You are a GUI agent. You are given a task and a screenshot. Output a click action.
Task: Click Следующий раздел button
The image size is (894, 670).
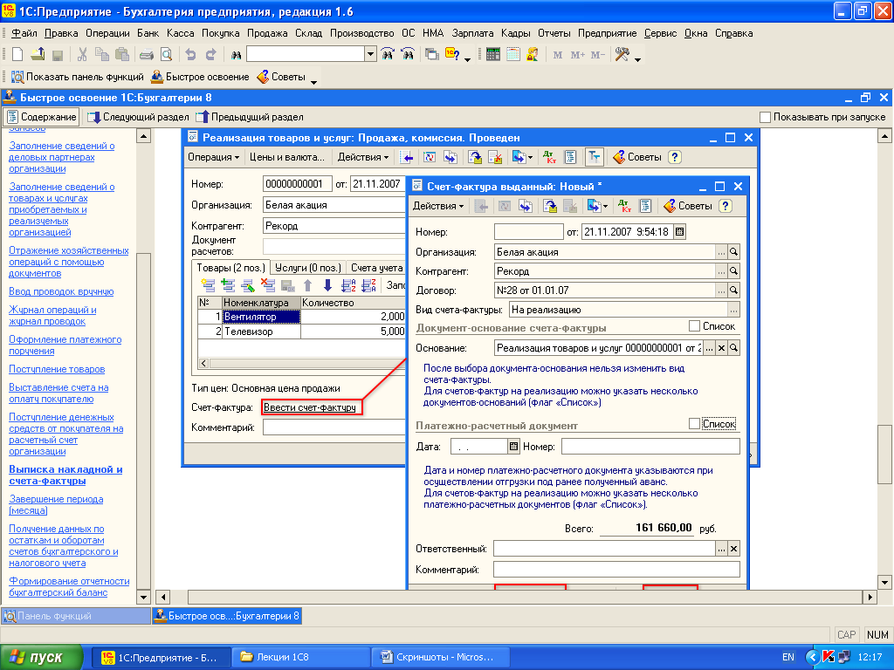(138, 117)
